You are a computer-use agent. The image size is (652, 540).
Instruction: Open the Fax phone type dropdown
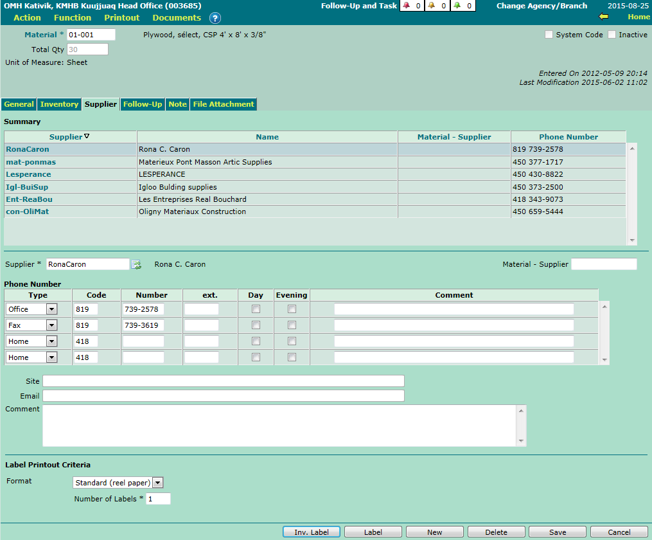(x=51, y=325)
